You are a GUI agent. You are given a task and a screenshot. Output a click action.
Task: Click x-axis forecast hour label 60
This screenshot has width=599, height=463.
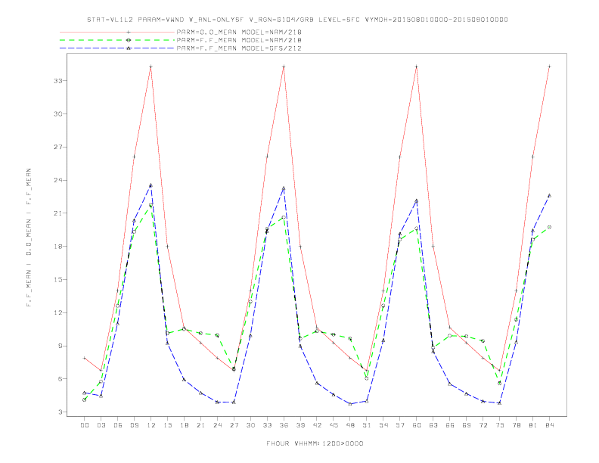[x=417, y=425]
